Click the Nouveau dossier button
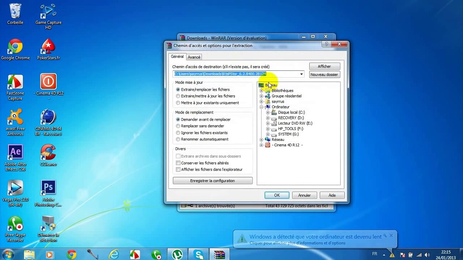 pyautogui.click(x=324, y=74)
